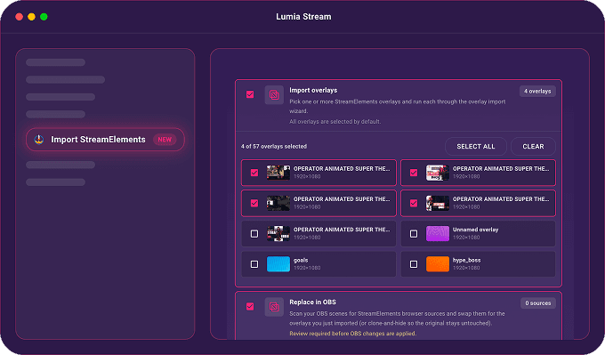This screenshot has height=355, width=605.
Task: Click the StreamElements rocket icon in sidebar
Action: pos(39,140)
